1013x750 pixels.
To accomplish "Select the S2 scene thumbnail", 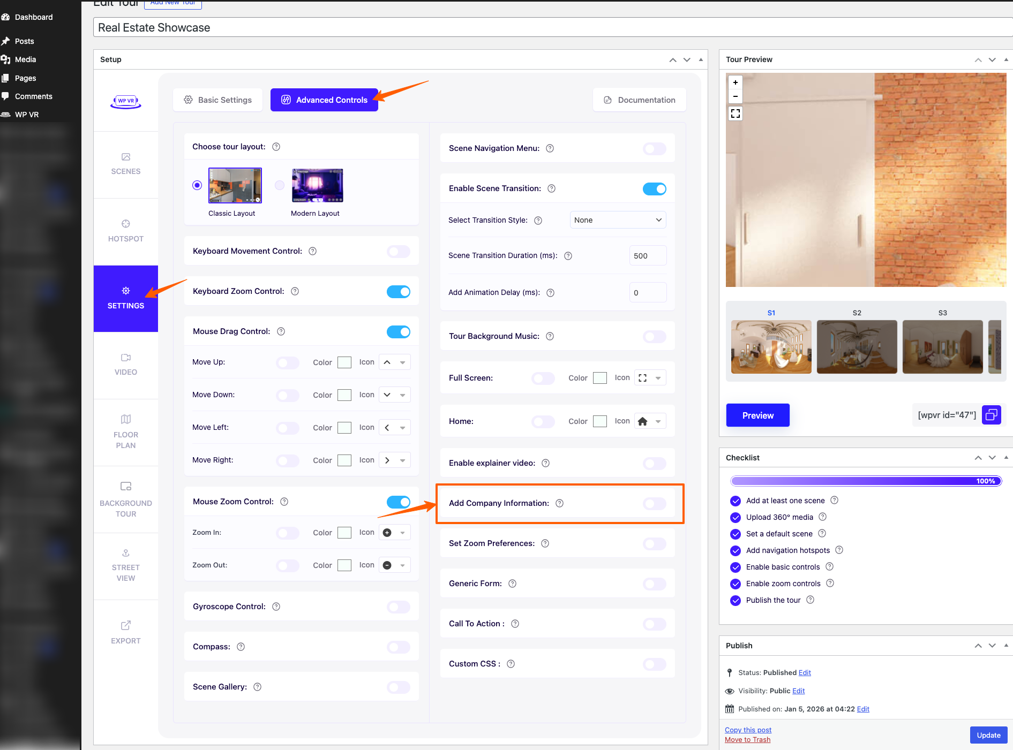I will tap(857, 346).
